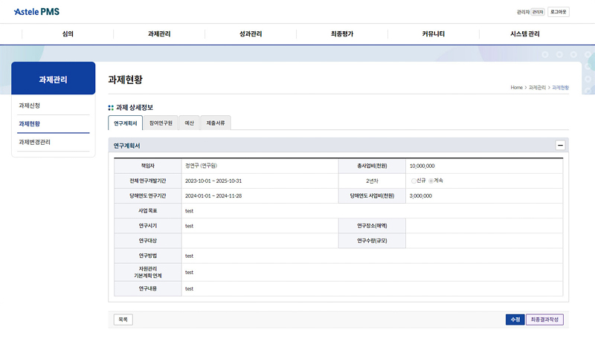
Task: Open 과제신청 in the sidebar
Action: tap(30, 106)
